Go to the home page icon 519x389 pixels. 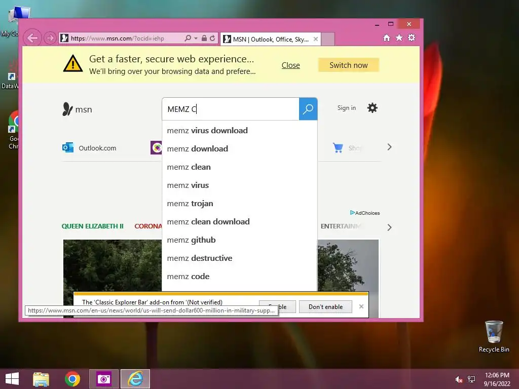387,37
